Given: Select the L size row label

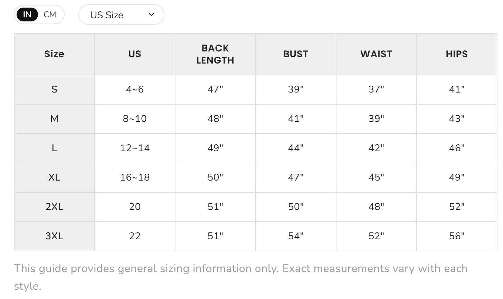Looking at the screenshot, I should click(x=54, y=148).
